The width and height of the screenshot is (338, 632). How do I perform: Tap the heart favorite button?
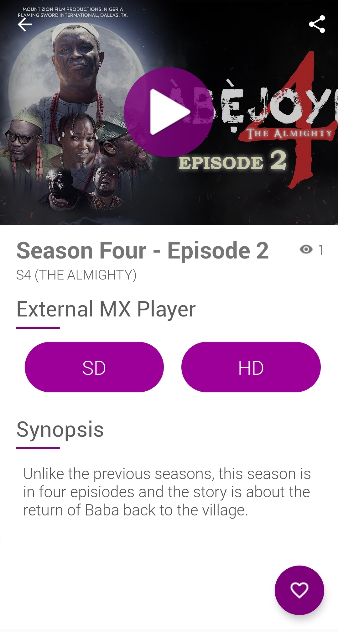299,590
